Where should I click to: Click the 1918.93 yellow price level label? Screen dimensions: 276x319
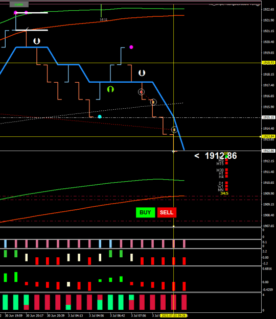(x=269, y=63)
